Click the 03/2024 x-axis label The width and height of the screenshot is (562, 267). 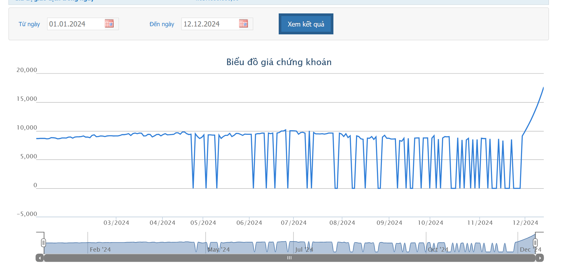coord(116,223)
